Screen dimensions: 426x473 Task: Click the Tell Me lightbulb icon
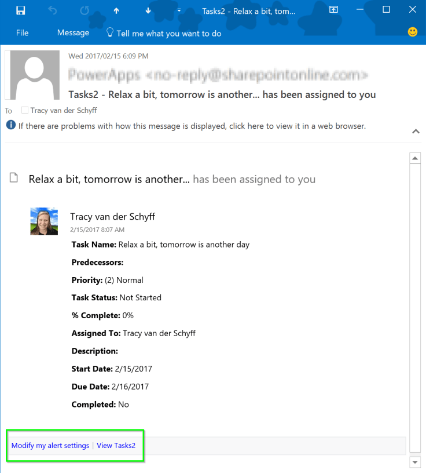110,32
